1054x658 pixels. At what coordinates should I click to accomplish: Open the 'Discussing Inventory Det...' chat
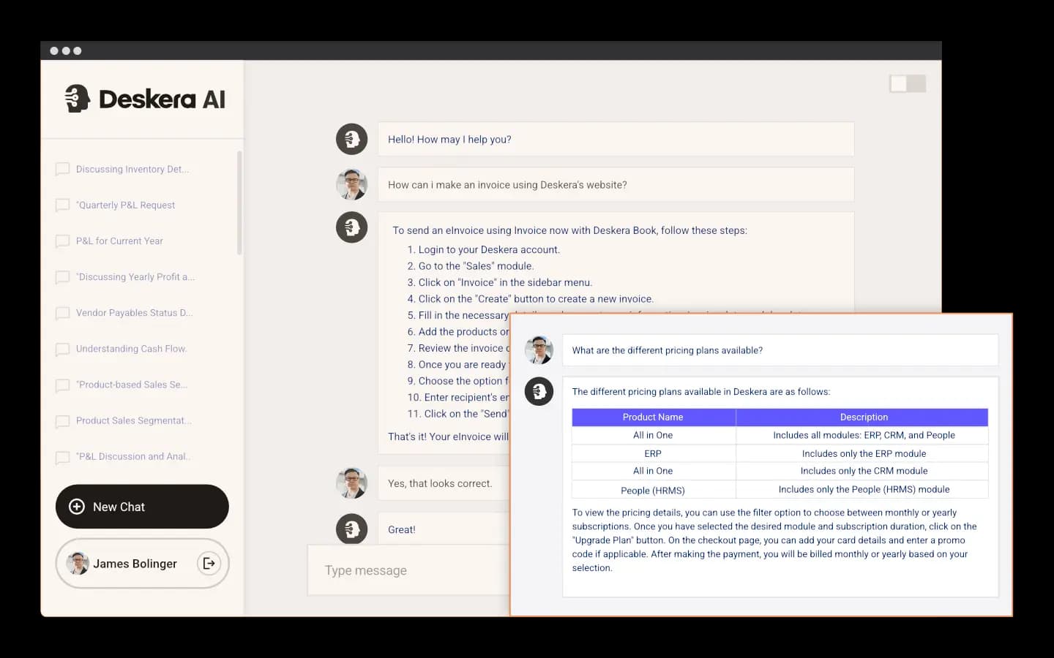pyautogui.click(x=132, y=169)
